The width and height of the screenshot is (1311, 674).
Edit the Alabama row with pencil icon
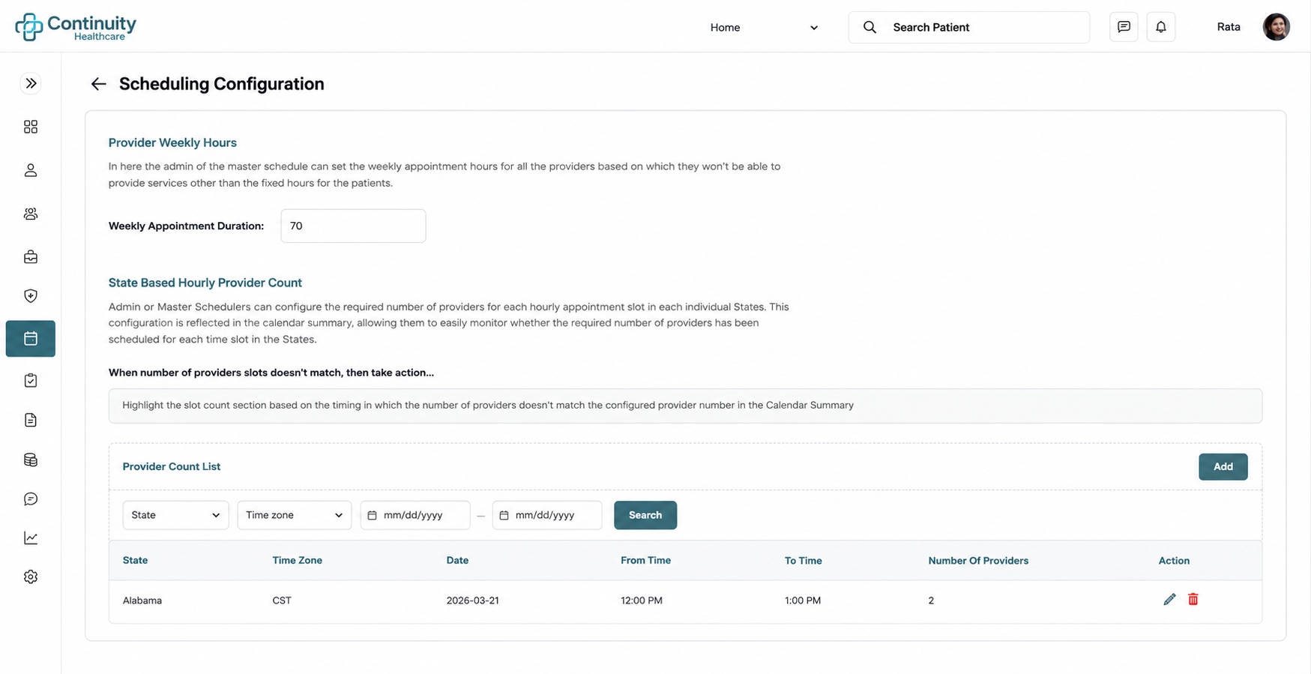[1169, 599]
